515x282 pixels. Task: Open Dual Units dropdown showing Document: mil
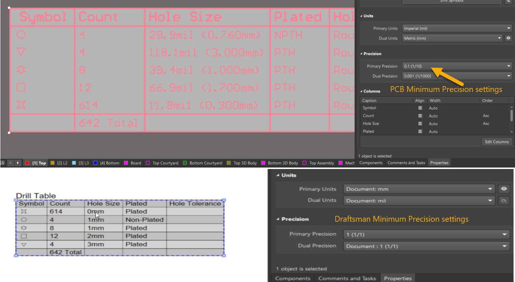(x=419, y=200)
